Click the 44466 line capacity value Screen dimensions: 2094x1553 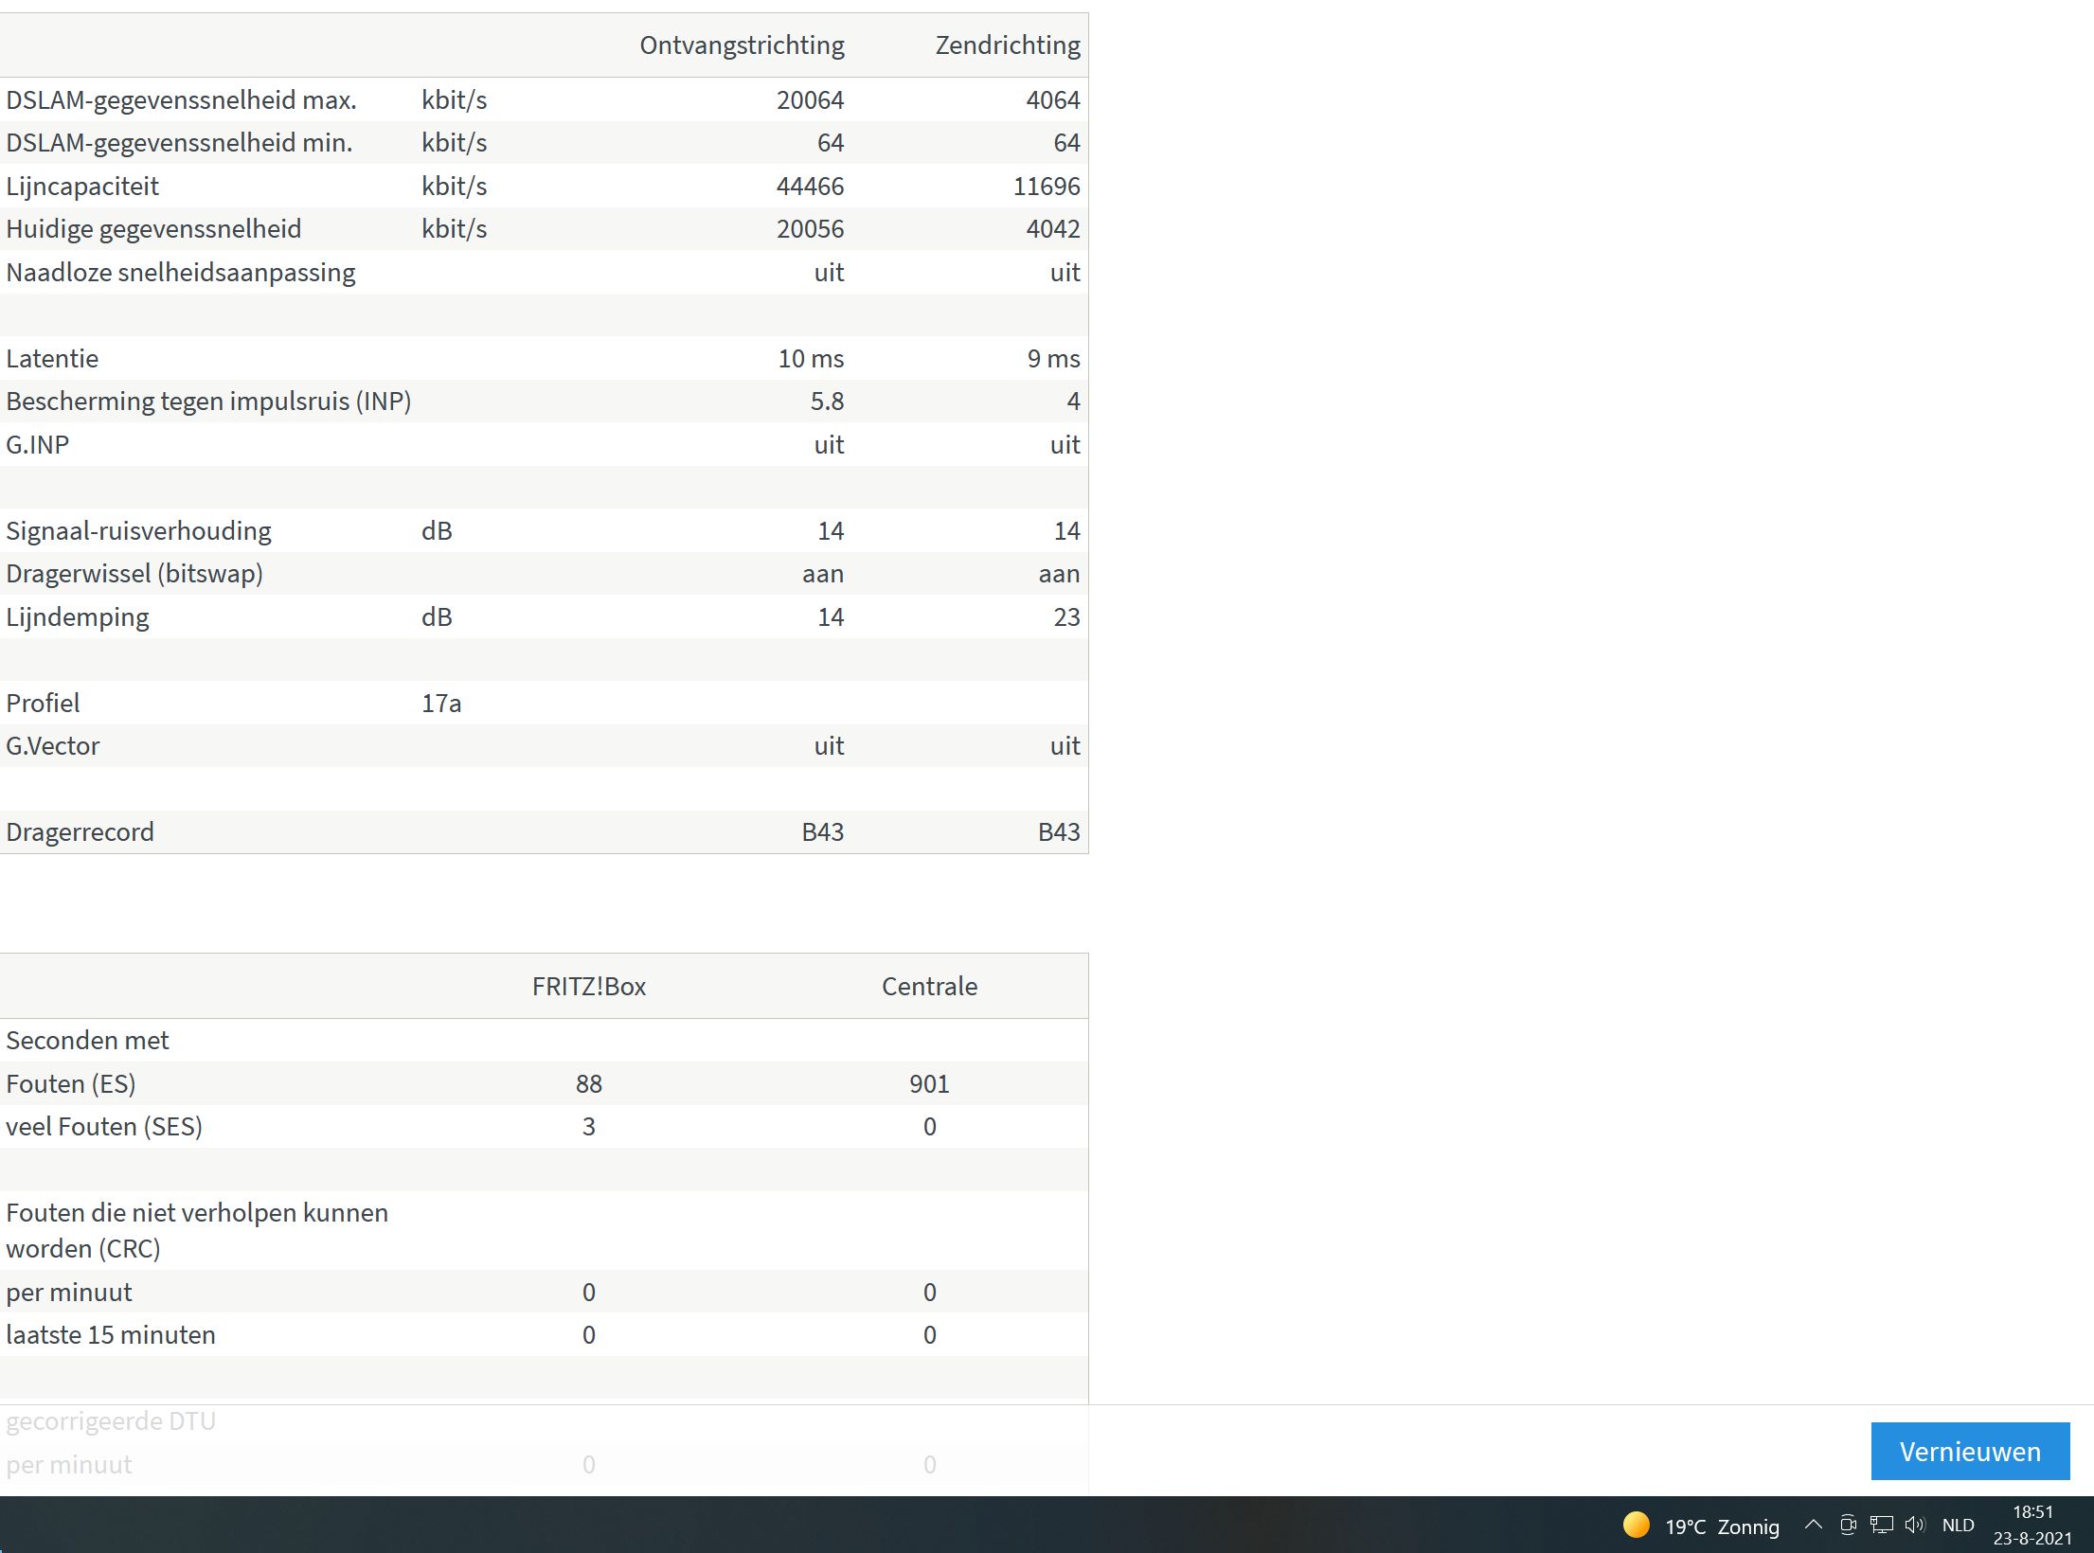tap(810, 187)
